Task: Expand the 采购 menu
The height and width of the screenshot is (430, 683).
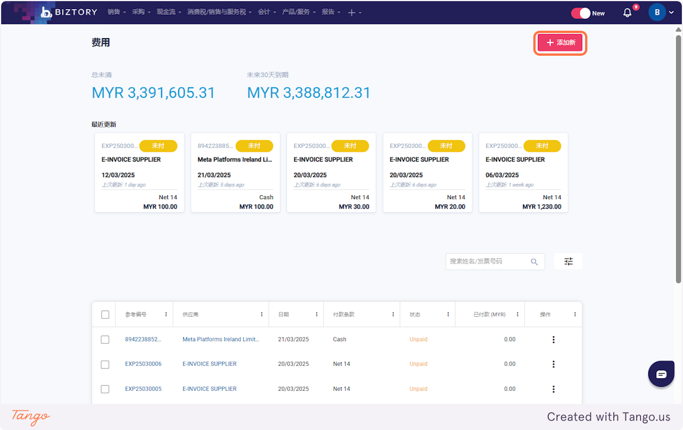Action: tap(141, 12)
